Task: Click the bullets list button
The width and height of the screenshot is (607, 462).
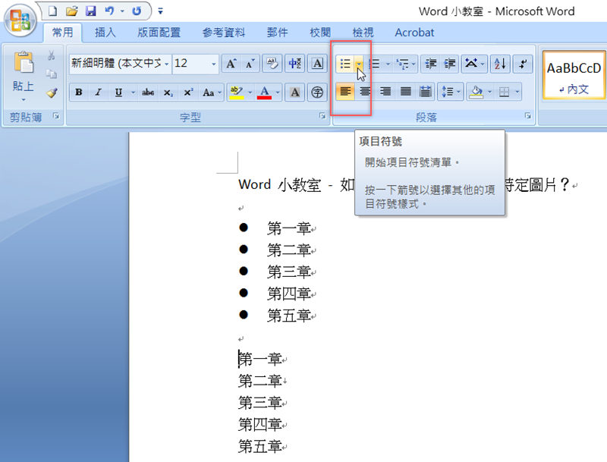Action: click(346, 64)
